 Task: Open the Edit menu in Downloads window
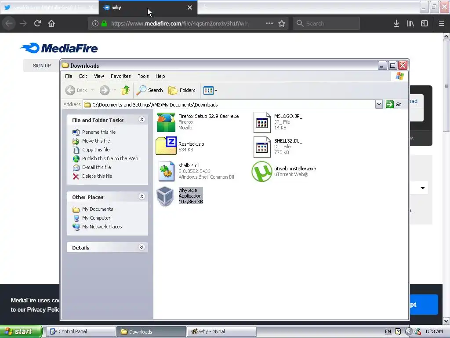point(83,76)
